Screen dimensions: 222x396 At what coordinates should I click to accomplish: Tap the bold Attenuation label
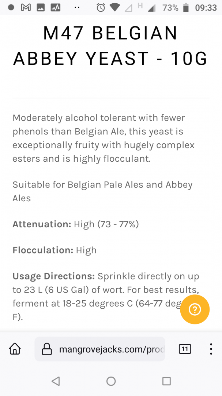(42, 224)
